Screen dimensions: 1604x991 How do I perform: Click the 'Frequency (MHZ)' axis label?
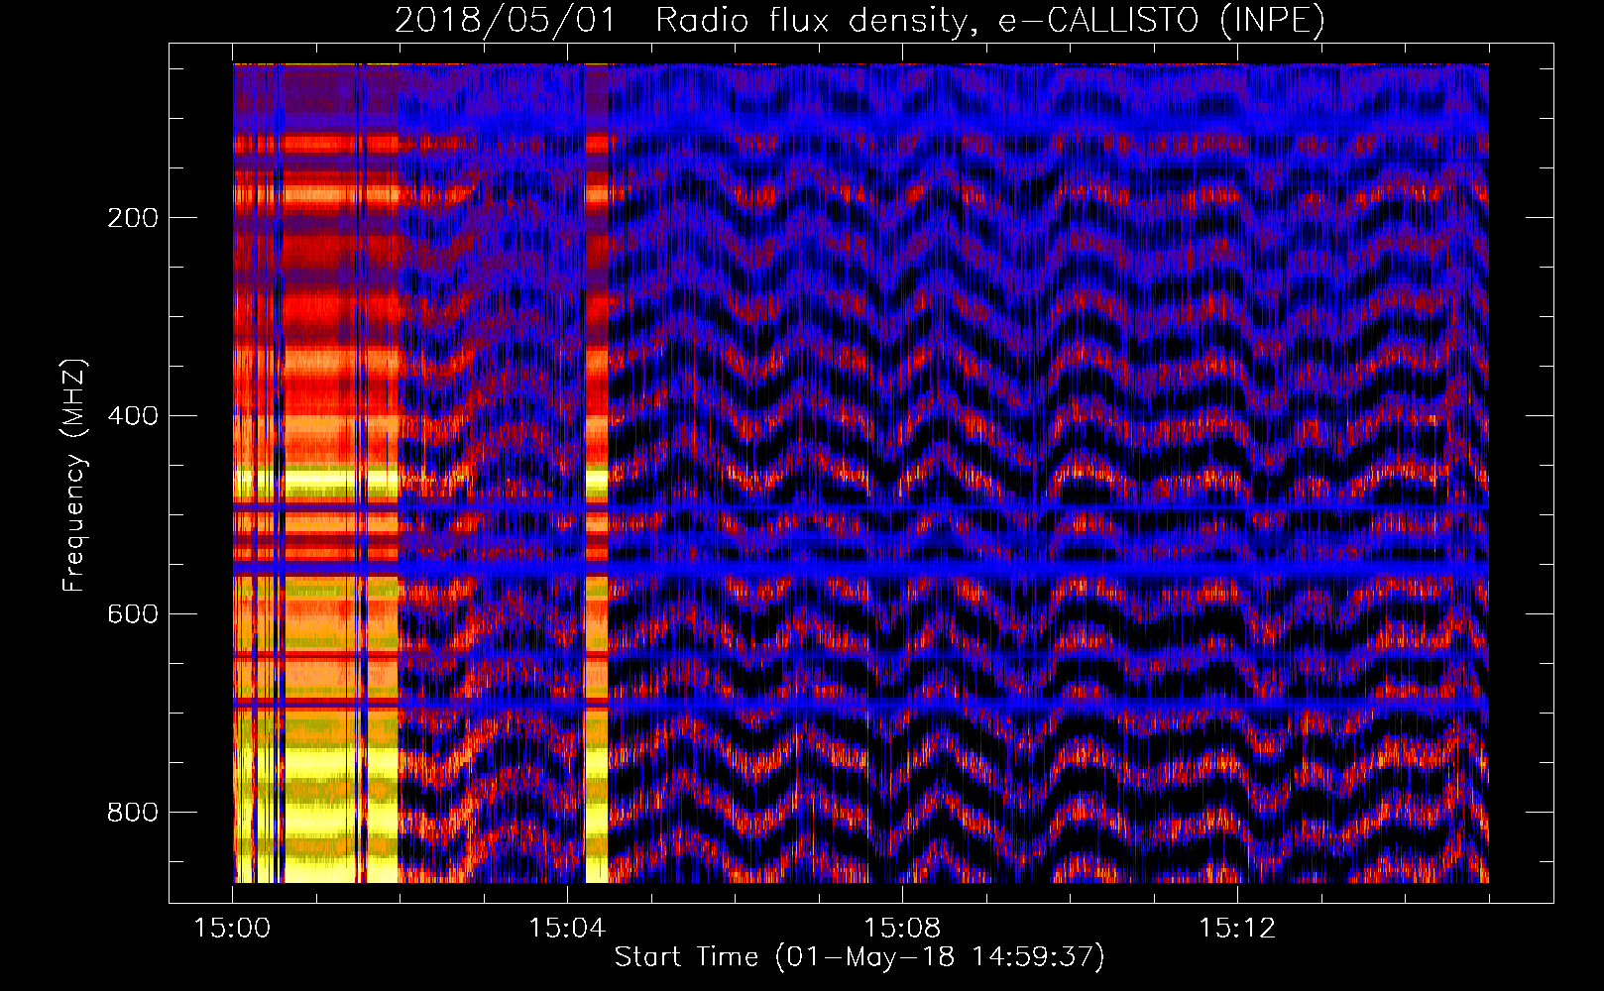[74, 475]
